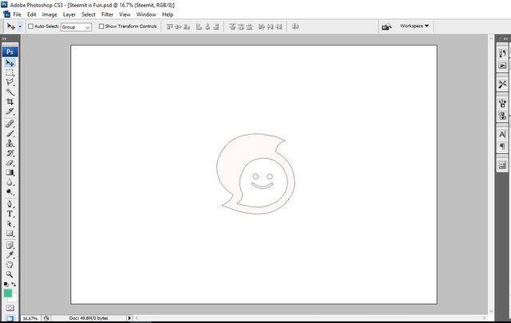The image size is (511, 323).
Task: Select the Notes tool
Action: (x=10, y=245)
